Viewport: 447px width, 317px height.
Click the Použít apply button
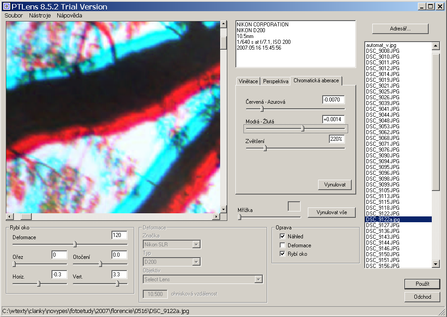pyautogui.click(x=422, y=284)
